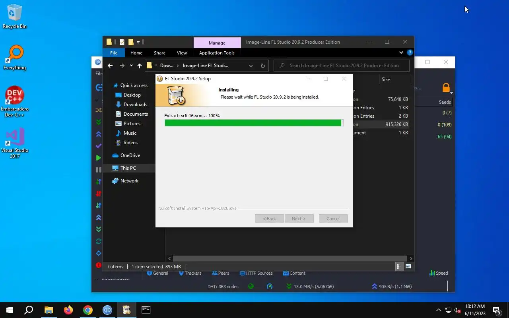Screen dimensions: 509x318
Task: Open the Content tab in qBittorrent
Action: coord(294,273)
